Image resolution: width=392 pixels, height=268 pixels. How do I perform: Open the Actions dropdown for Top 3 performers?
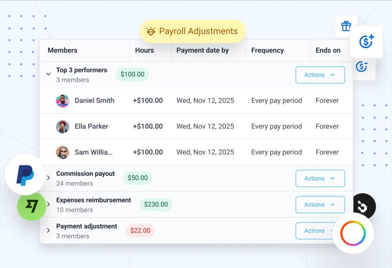click(x=320, y=75)
